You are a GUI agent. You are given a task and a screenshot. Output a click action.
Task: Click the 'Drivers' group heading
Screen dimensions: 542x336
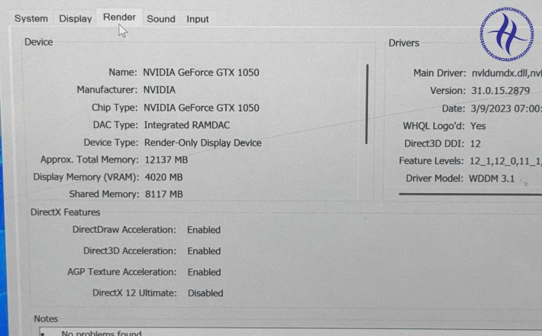pos(404,44)
